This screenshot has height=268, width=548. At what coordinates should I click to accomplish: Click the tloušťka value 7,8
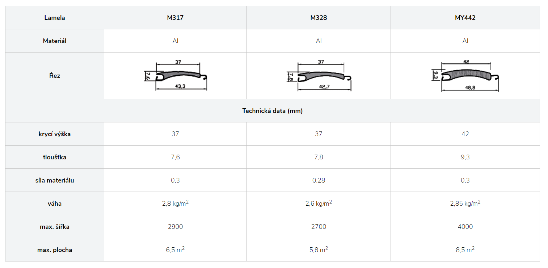(x=319, y=157)
